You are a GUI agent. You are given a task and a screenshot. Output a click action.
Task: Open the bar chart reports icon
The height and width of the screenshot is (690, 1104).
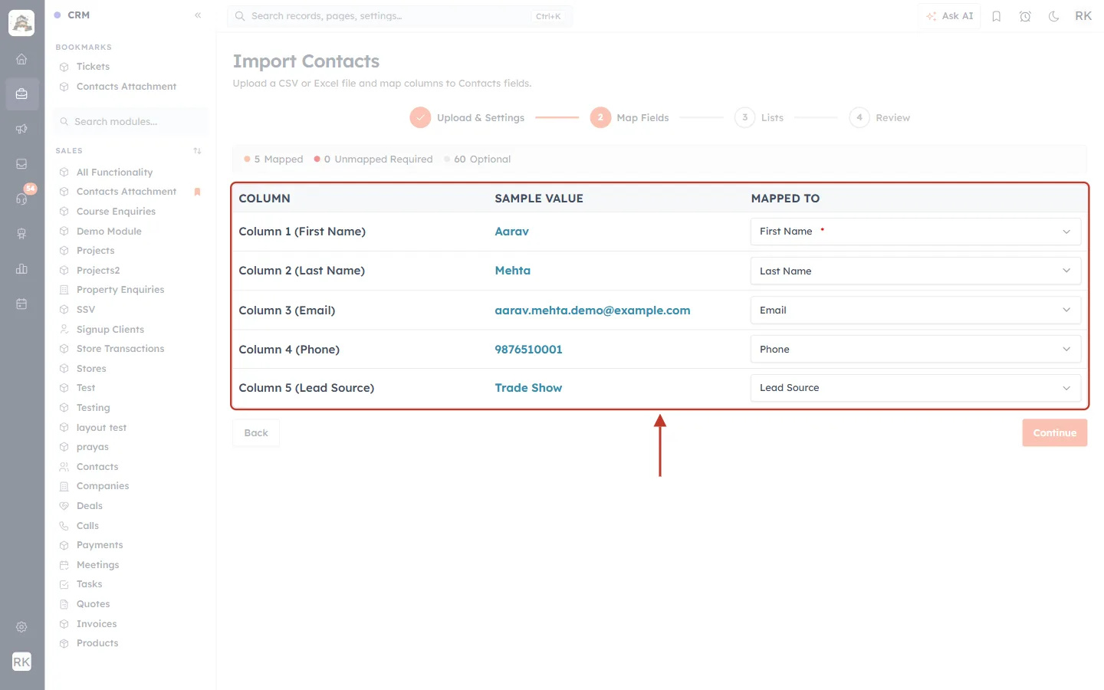[21, 269]
